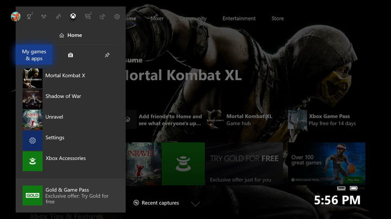Open Xbox Game Pass 14-day trial
This screenshot has width=391, height=219.
pos(323,120)
